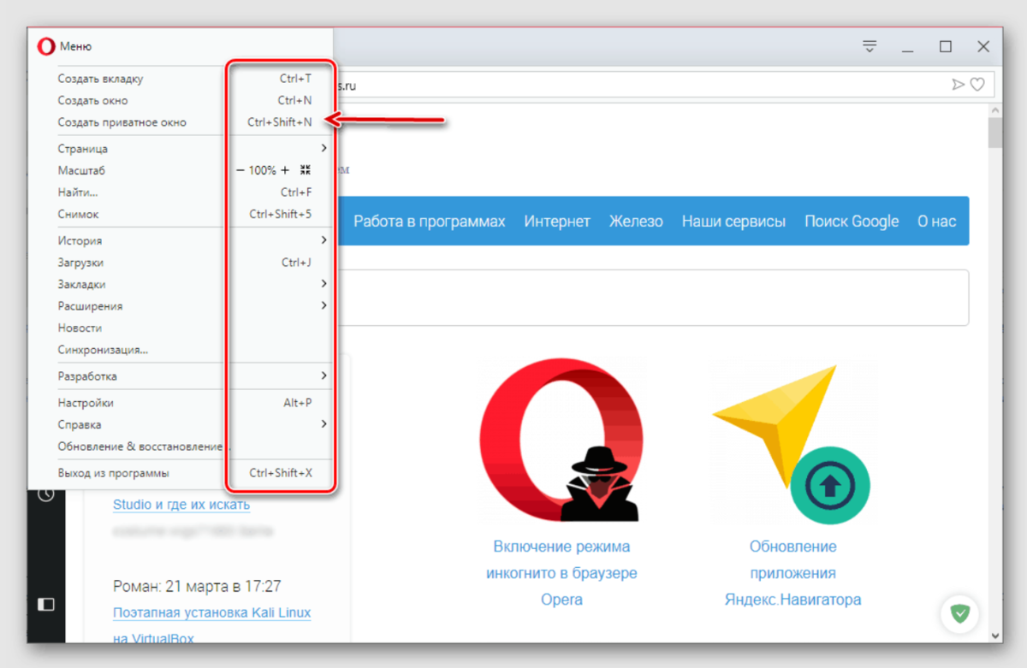Open the Интернет nav tab
Viewport: 1027px width, 668px height.
click(557, 222)
